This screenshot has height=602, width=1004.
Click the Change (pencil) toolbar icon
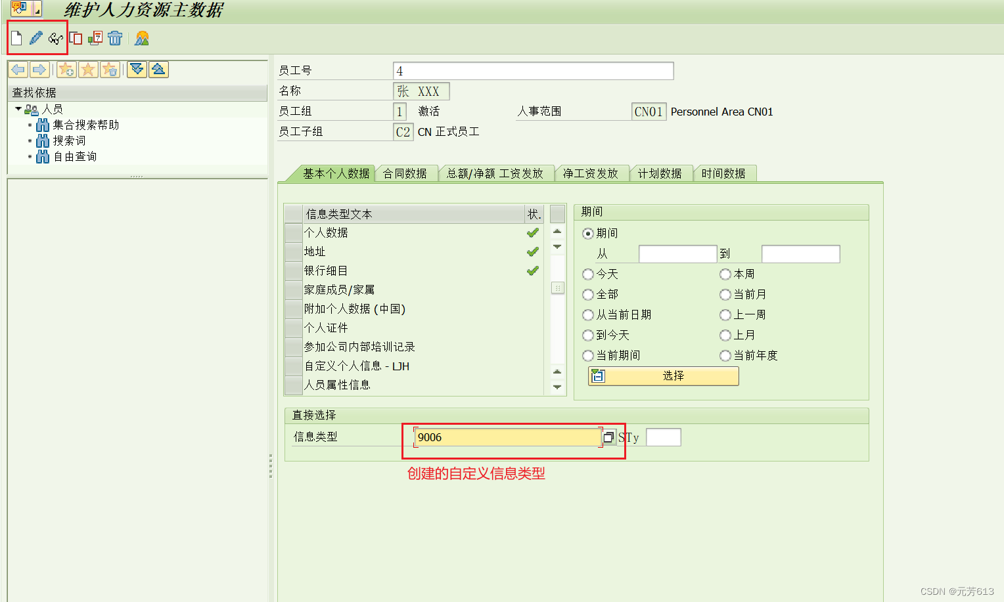(36, 39)
